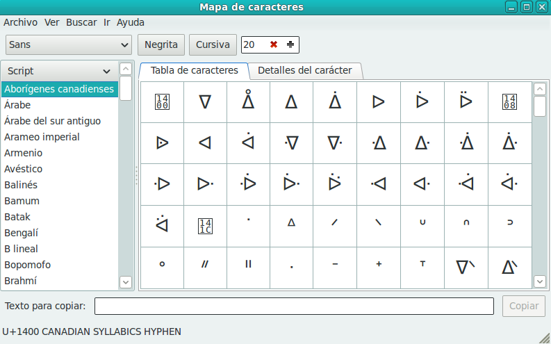
Task: Select upward triangle with ring above
Action: tap(249, 102)
